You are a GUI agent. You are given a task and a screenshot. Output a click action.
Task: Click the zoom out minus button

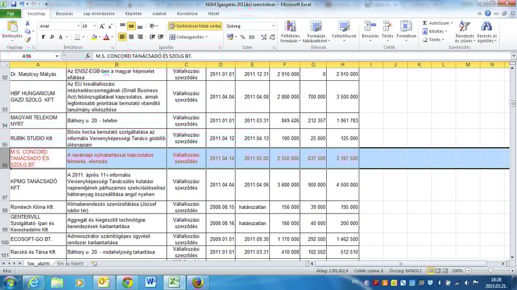click(x=468, y=271)
